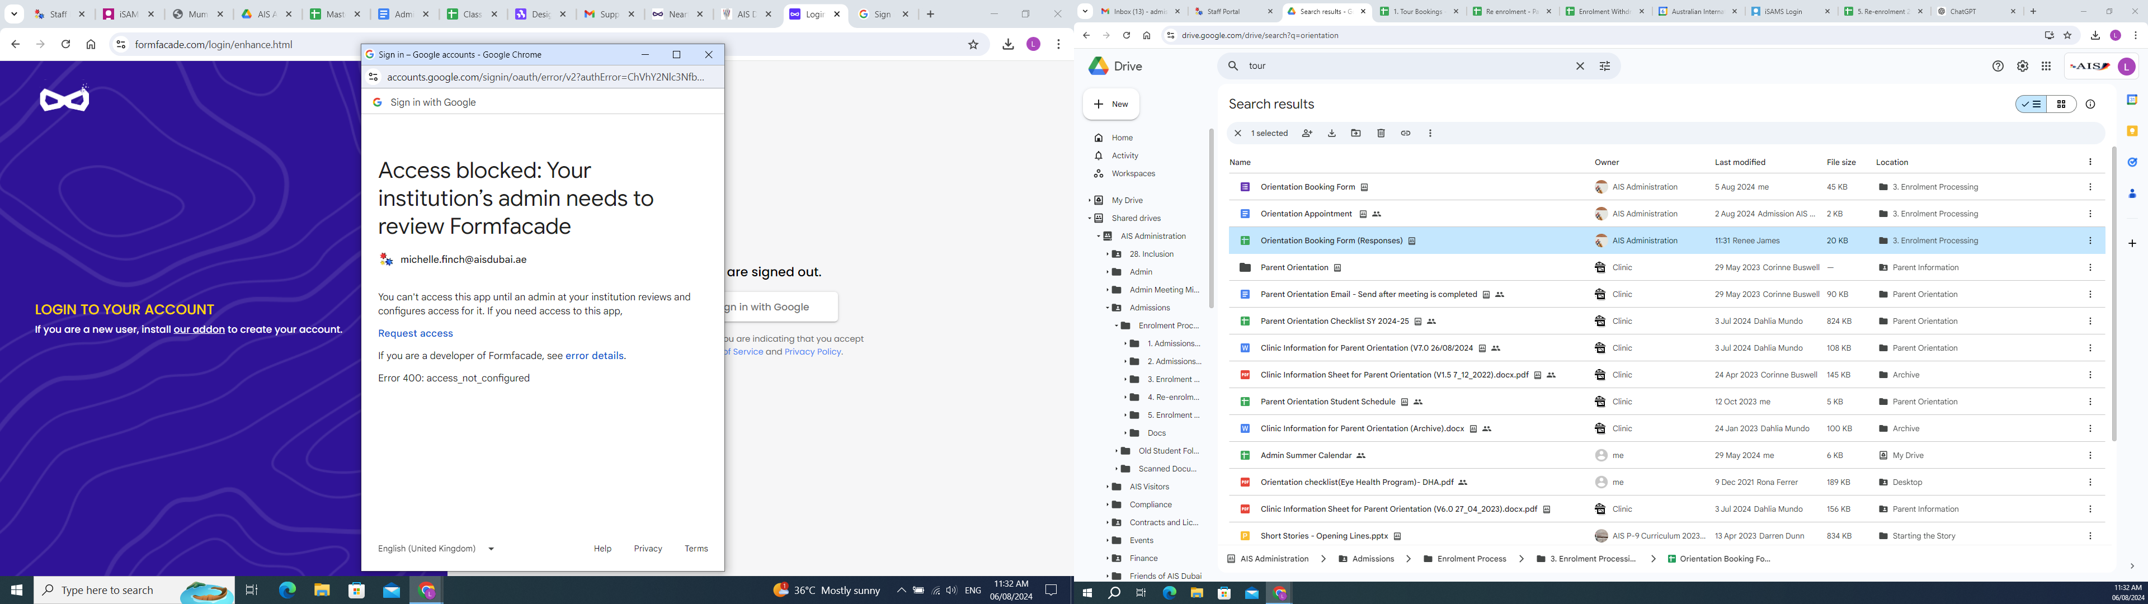2148x604 pixels.
Task: Select list layout view toggle
Action: (2031, 104)
